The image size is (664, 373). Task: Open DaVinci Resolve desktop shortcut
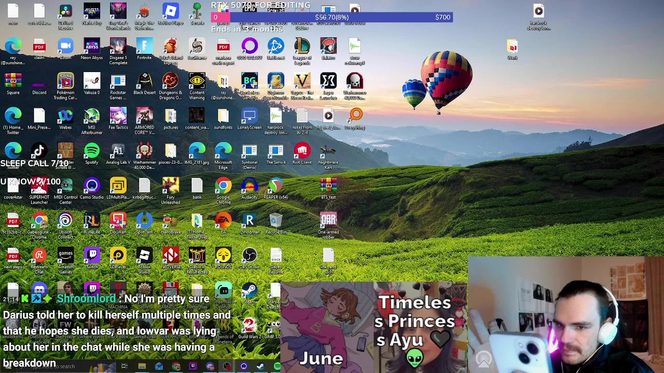pyautogui.click(x=65, y=11)
